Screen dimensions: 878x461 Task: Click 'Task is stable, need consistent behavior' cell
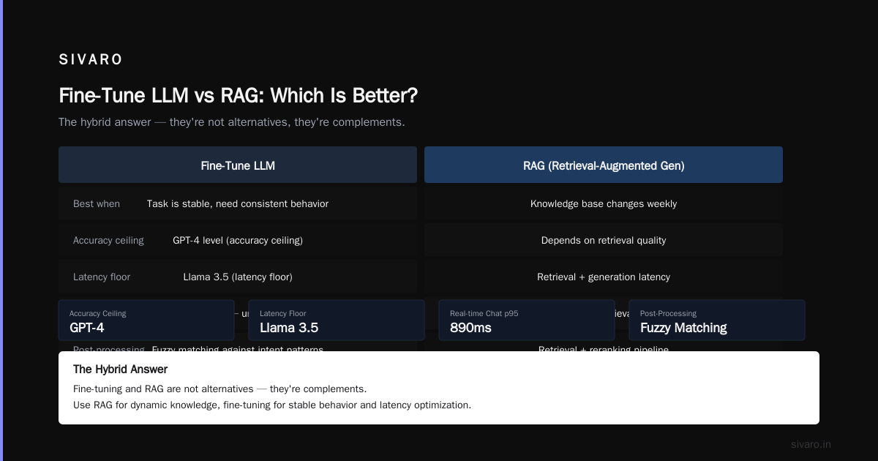coord(238,203)
